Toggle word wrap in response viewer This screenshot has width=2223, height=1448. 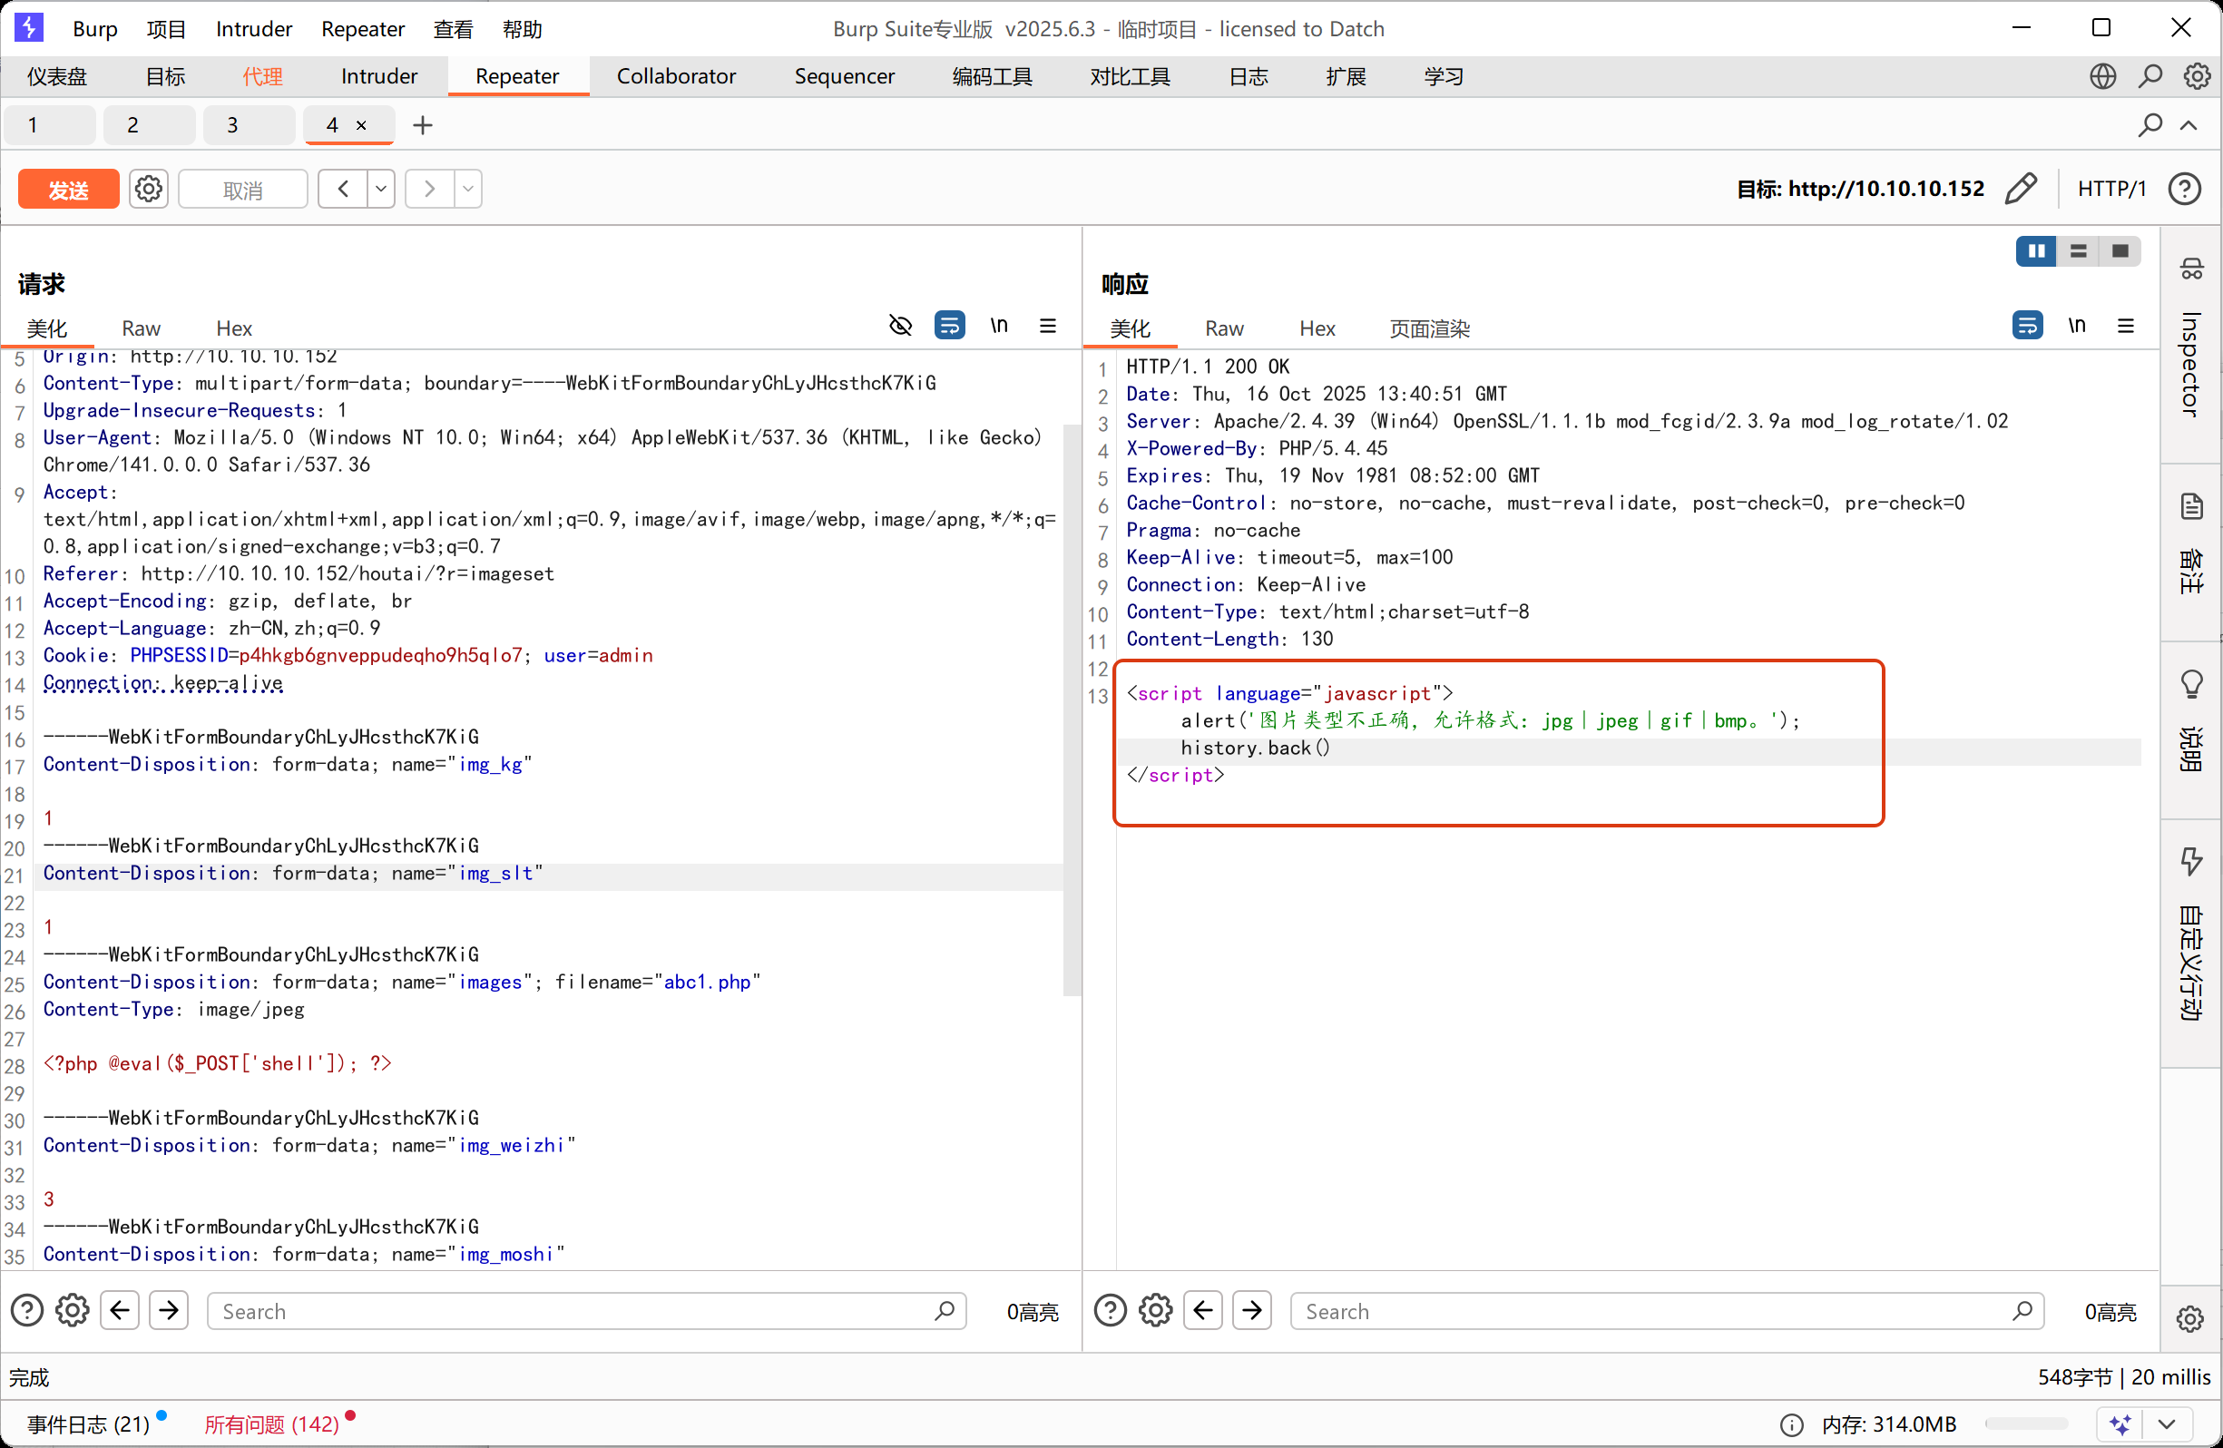click(x=2028, y=325)
